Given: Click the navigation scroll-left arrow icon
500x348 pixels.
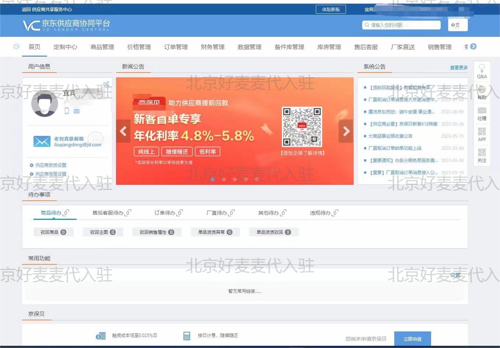Looking at the screenshot, I should (x=16, y=46).
